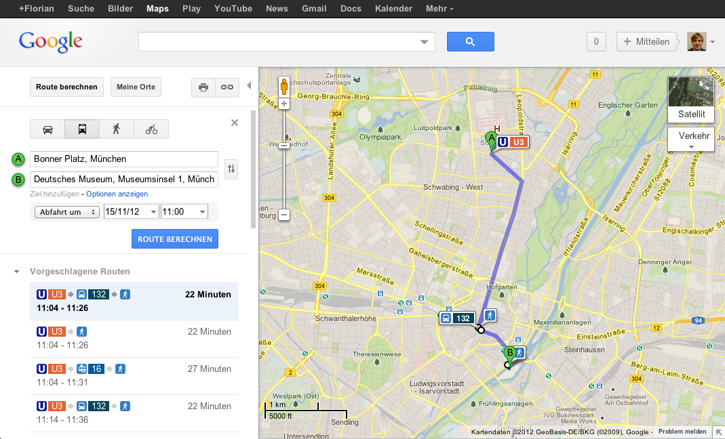Viewport: 725px width, 439px height.
Task: Open account menu arrow next to avatar
Action: pos(713,42)
